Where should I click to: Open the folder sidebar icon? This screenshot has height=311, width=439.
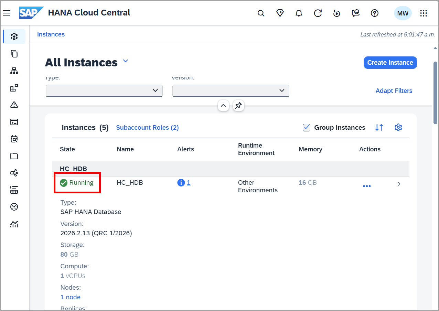pos(14,156)
